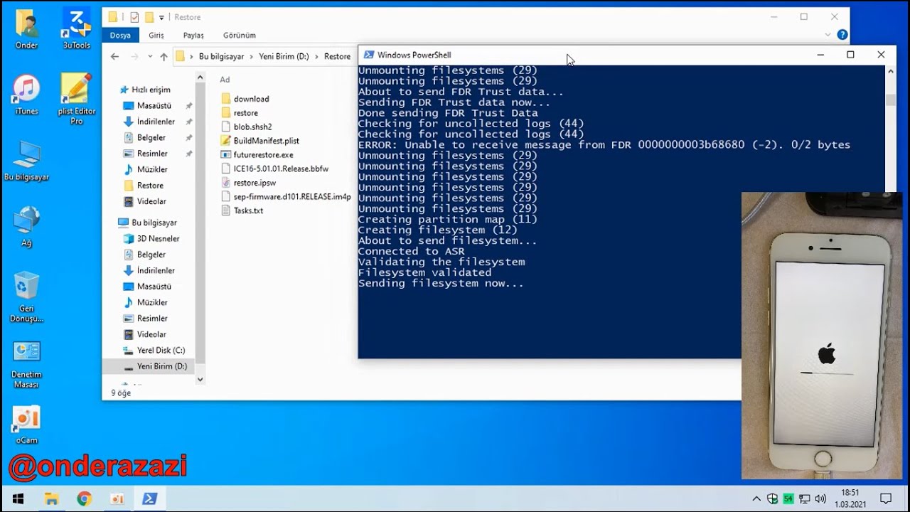
Task: Open the notification center icon
Action: coord(886,498)
